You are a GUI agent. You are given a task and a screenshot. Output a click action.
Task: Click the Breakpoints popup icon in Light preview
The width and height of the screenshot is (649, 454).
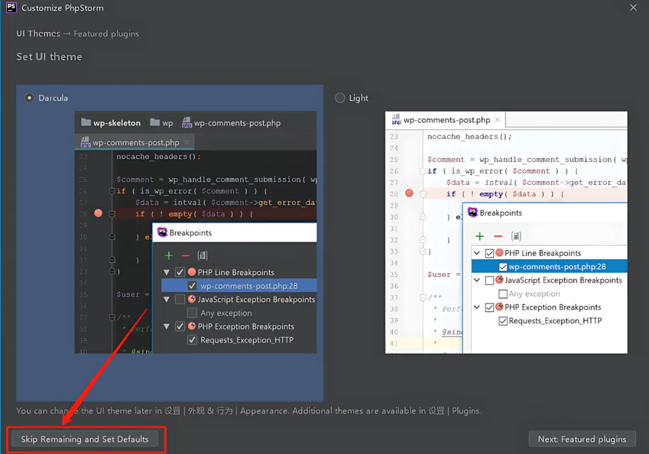(x=472, y=212)
